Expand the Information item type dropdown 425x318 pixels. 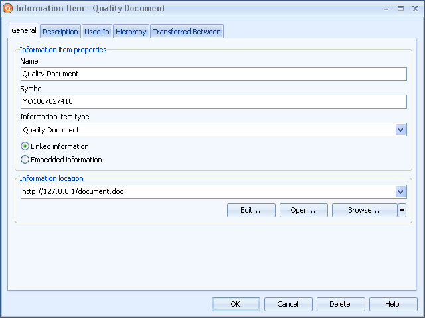click(400, 130)
